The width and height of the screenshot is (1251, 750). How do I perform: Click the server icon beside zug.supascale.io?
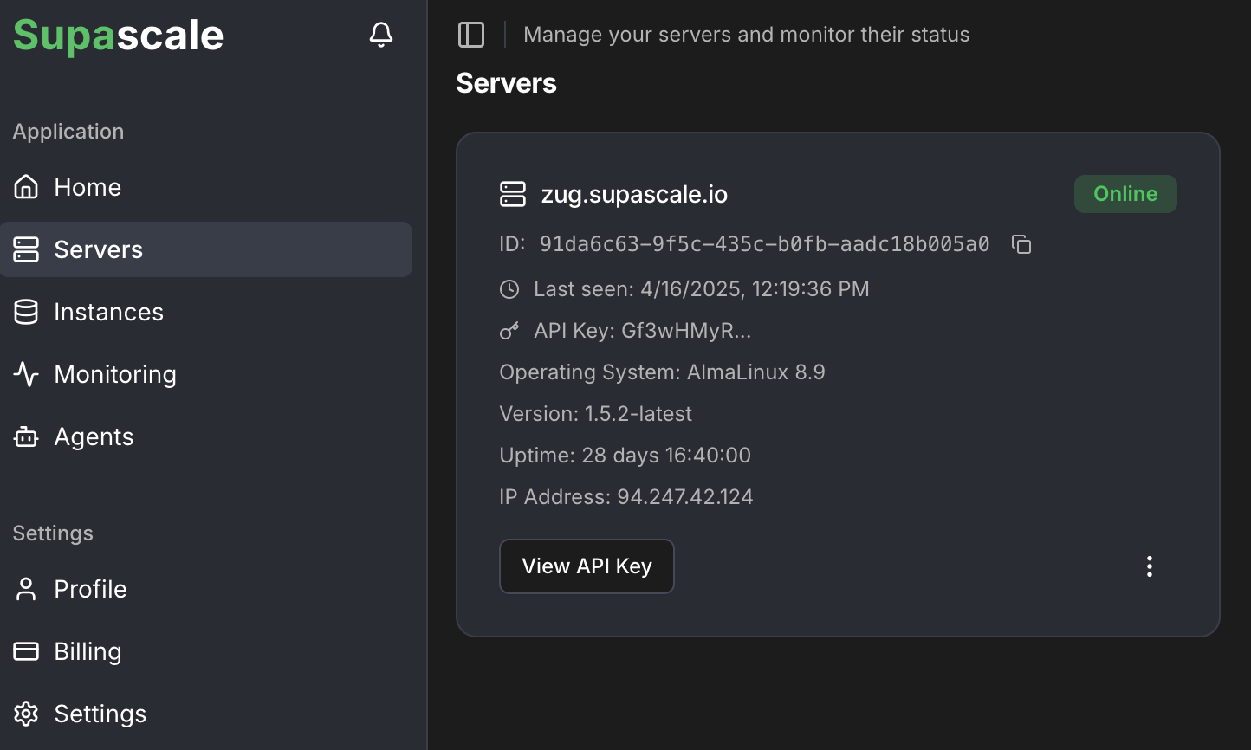513,194
